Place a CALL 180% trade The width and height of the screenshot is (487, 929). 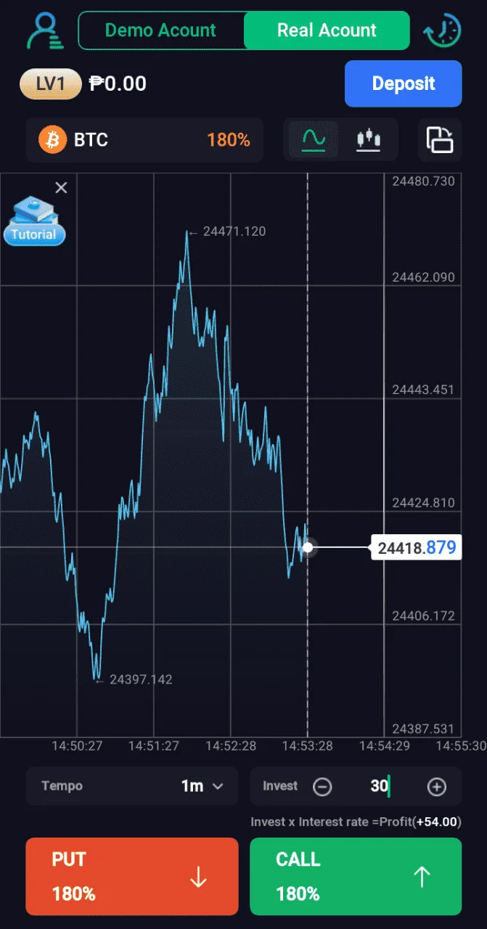click(x=356, y=877)
